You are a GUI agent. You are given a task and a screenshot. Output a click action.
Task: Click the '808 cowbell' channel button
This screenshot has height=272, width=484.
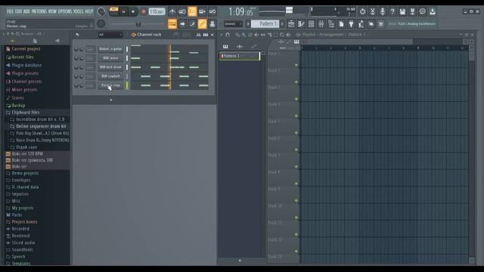110,76
